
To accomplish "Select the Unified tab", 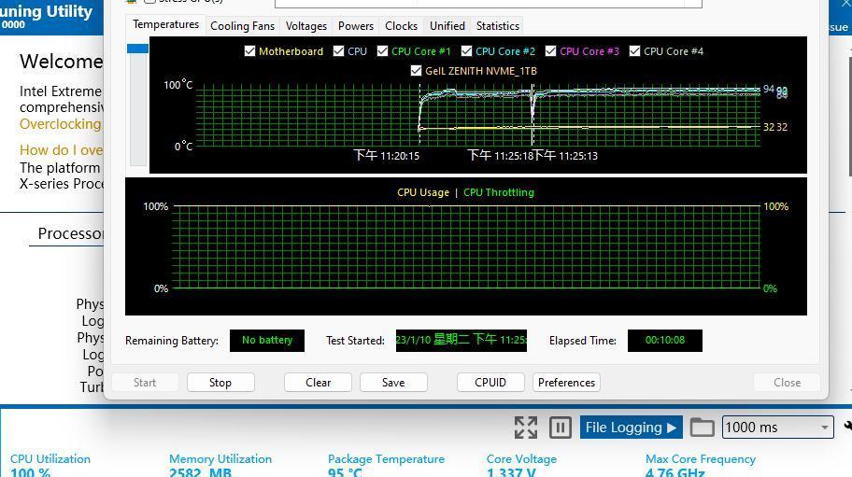I will click(x=447, y=26).
